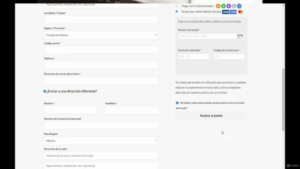The height and width of the screenshot is (169, 300).
Task: Focus the shipping Nombre input field
Action: tap(70, 110)
